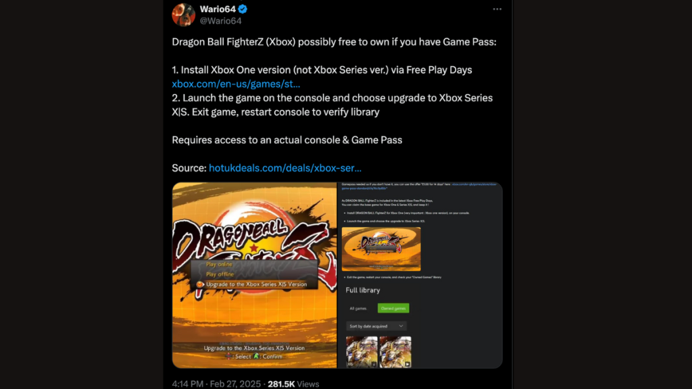Open the xbox.com/en-us/games/st... link

click(236, 84)
